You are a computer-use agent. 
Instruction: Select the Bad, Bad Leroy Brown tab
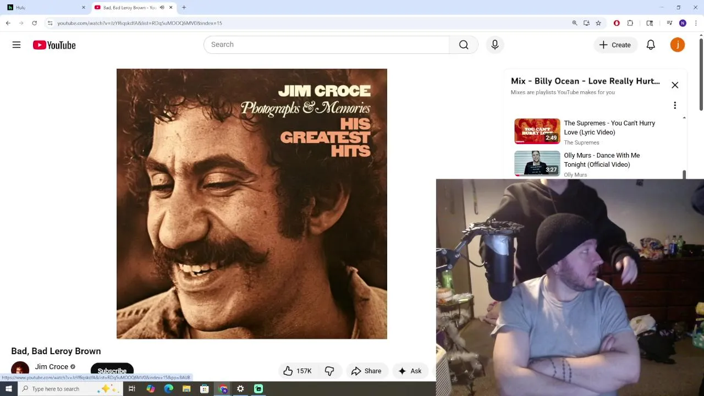point(133,8)
